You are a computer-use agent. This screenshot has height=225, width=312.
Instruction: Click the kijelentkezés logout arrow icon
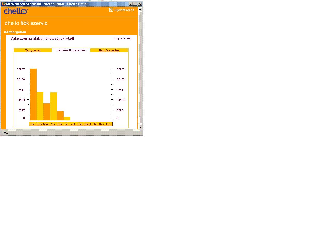point(111,10)
